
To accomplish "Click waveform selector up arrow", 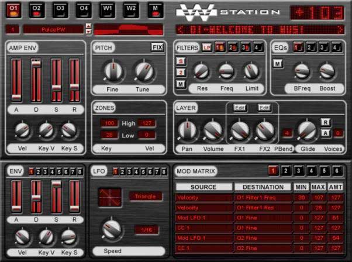I will [88, 26].
